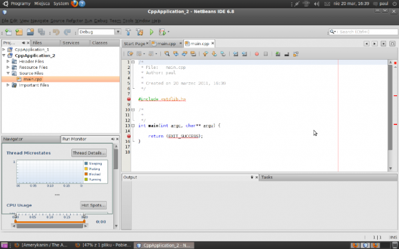Viewport: 399px width, 249px height.
Task: Toggle Highlight Search in editor toolbar
Action: (x=193, y=54)
